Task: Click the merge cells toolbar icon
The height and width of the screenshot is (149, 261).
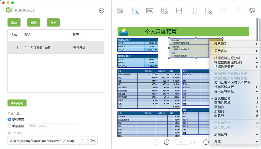Action: click(223, 10)
